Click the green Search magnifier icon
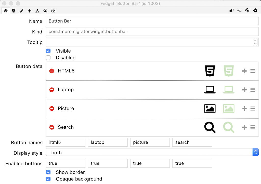Screen dimensions: 261x184 [x=229, y=127]
